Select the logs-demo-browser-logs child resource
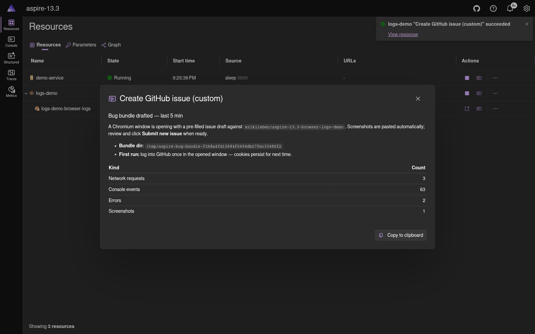The width and height of the screenshot is (535, 334). pyautogui.click(x=66, y=109)
